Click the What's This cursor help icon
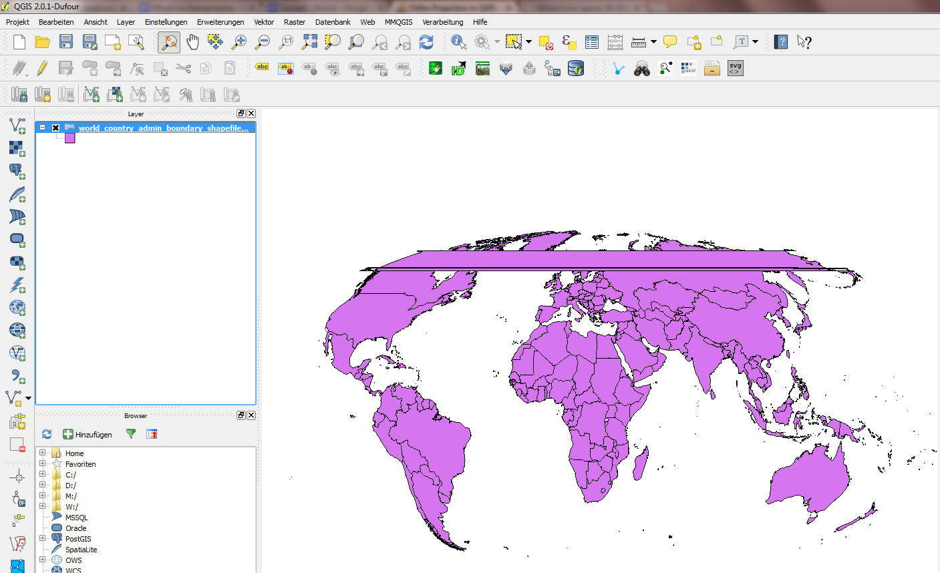 (804, 42)
